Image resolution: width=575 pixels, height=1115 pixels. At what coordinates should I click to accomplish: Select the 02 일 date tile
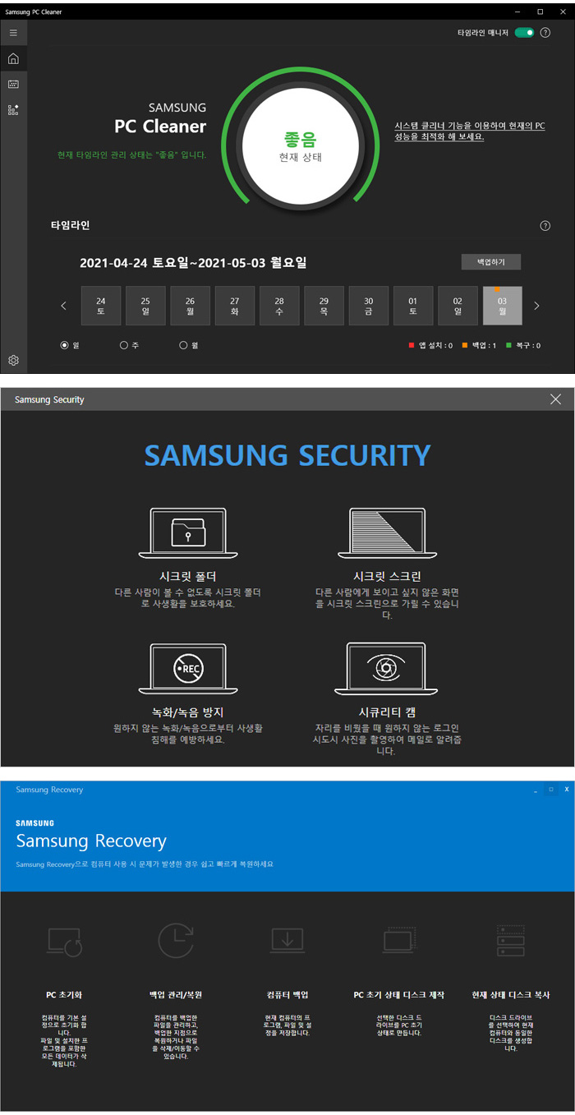pos(458,306)
